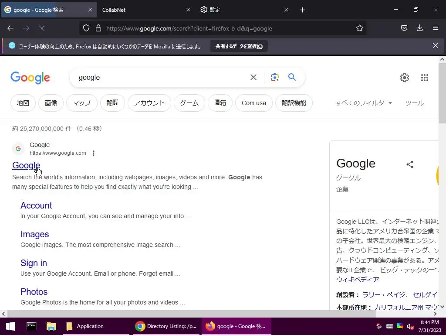The height and width of the screenshot is (335, 446).
Task: View site security padlock info
Action: 98,28
